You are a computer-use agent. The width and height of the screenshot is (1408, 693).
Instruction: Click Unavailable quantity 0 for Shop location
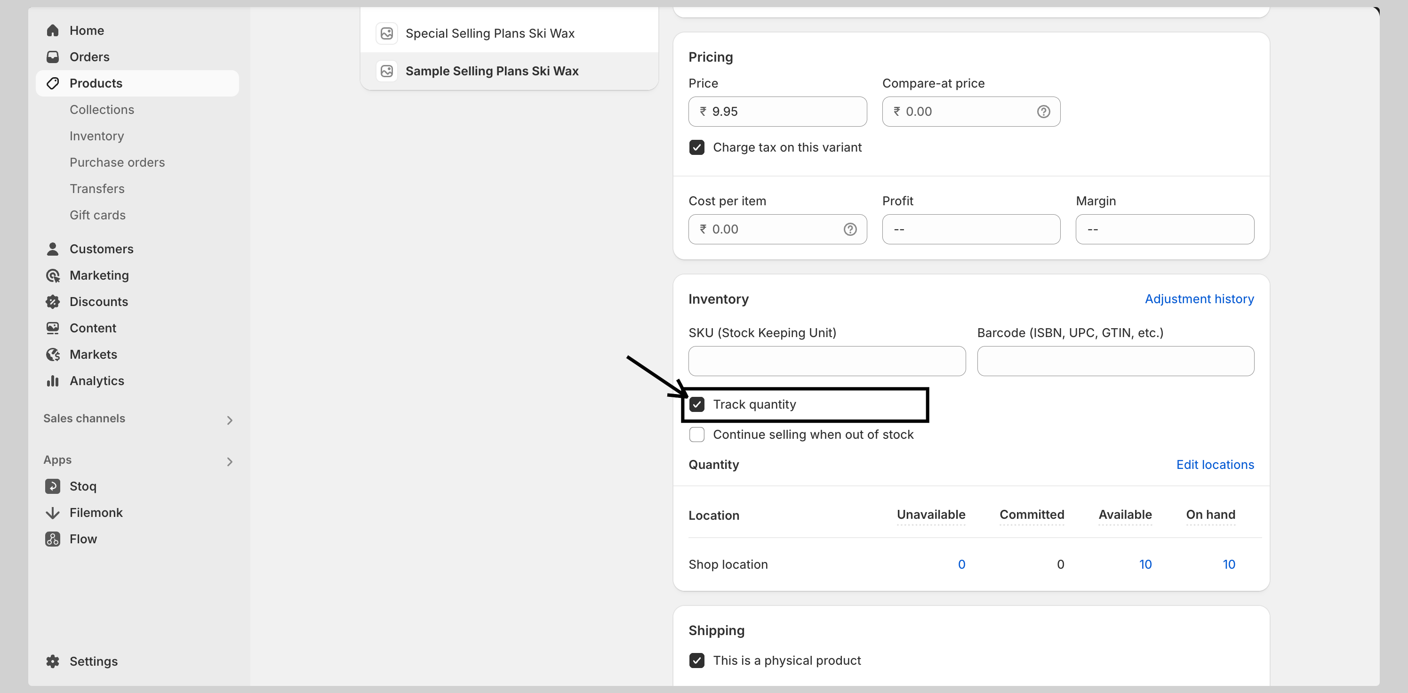click(x=961, y=564)
